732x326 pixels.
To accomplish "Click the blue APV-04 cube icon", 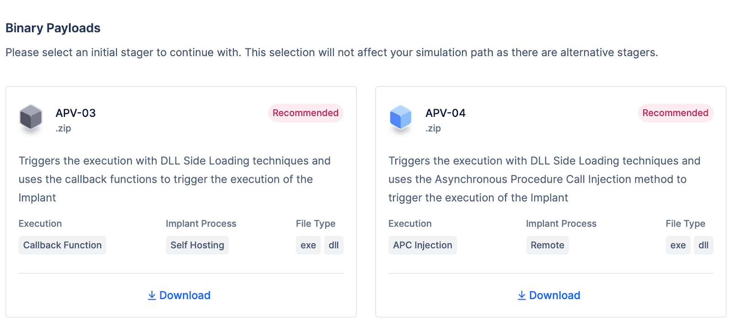I will pyautogui.click(x=400, y=117).
